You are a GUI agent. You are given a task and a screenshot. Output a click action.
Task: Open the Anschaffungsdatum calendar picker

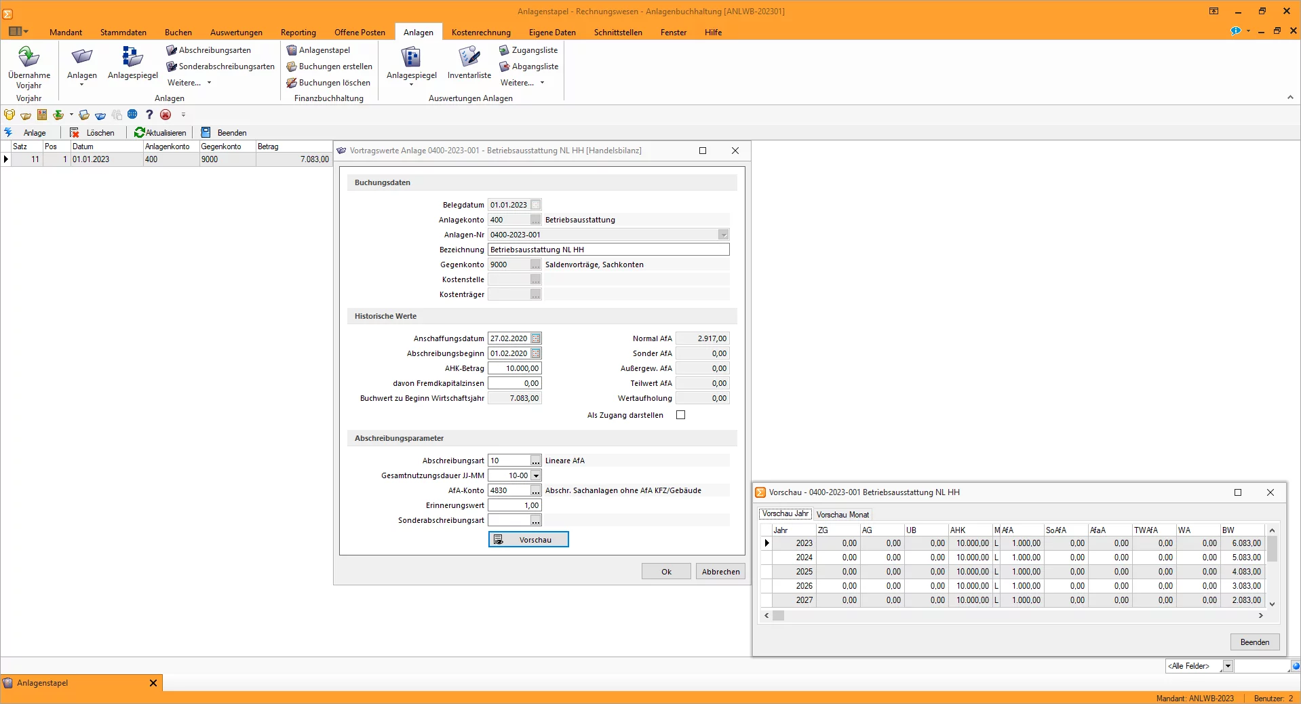[x=536, y=338]
